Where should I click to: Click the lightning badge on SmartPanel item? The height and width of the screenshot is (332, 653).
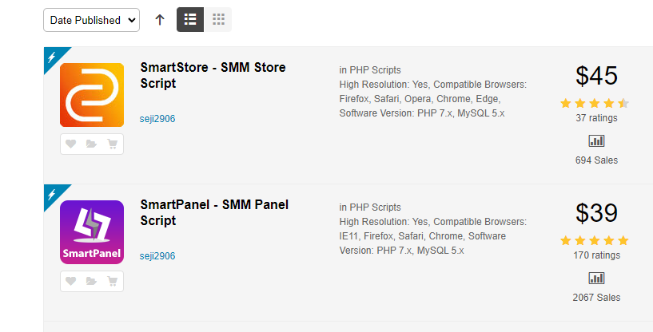(x=53, y=194)
